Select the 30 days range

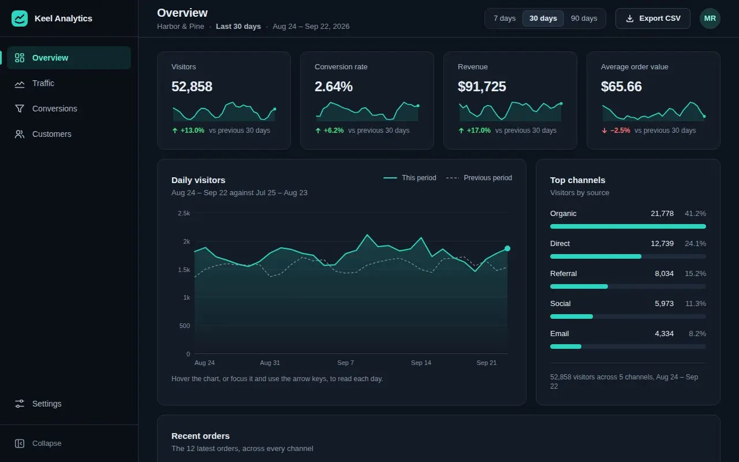point(543,18)
